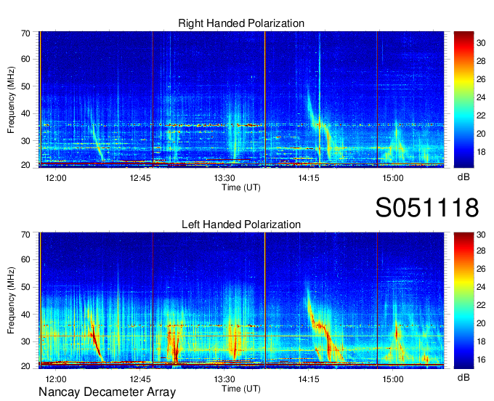The image size is (494, 401).
Task: Click the 20 dB label on Left Handed color bar
Action: [481, 323]
